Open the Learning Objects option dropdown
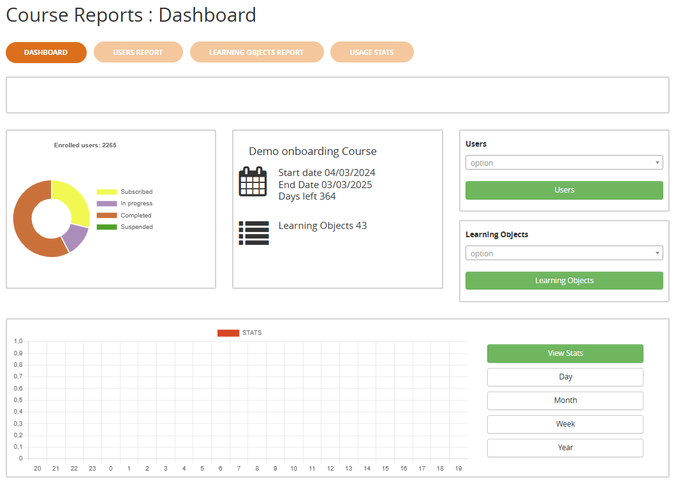Viewport: 683px width, 484px height. pos(564,254)
